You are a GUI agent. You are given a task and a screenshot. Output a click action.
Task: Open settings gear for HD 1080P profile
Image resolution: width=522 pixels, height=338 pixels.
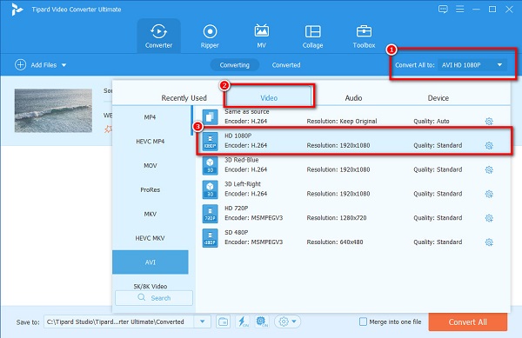point(489,146)
